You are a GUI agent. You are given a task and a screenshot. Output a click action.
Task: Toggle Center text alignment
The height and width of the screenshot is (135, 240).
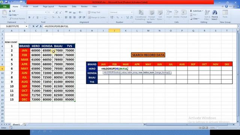(70, 18)
